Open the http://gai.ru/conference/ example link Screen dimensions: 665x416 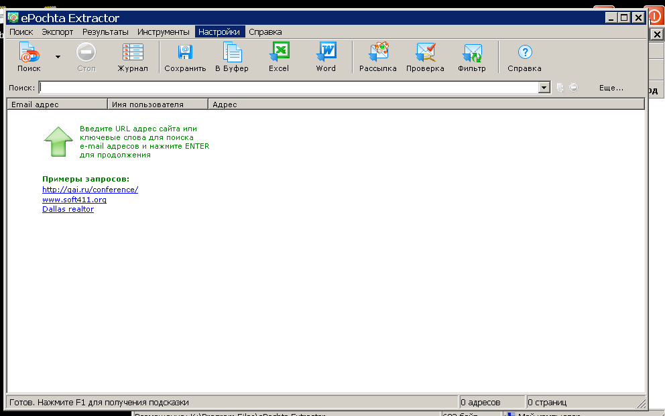point(90,190)
